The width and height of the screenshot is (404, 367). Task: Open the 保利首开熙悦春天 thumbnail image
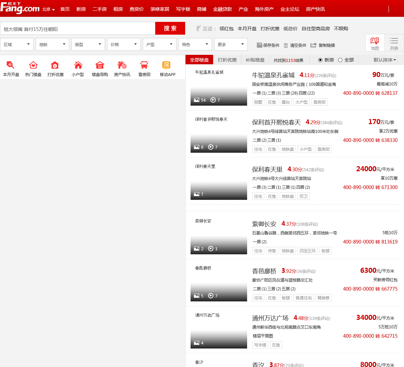click(x=219, y=134)
